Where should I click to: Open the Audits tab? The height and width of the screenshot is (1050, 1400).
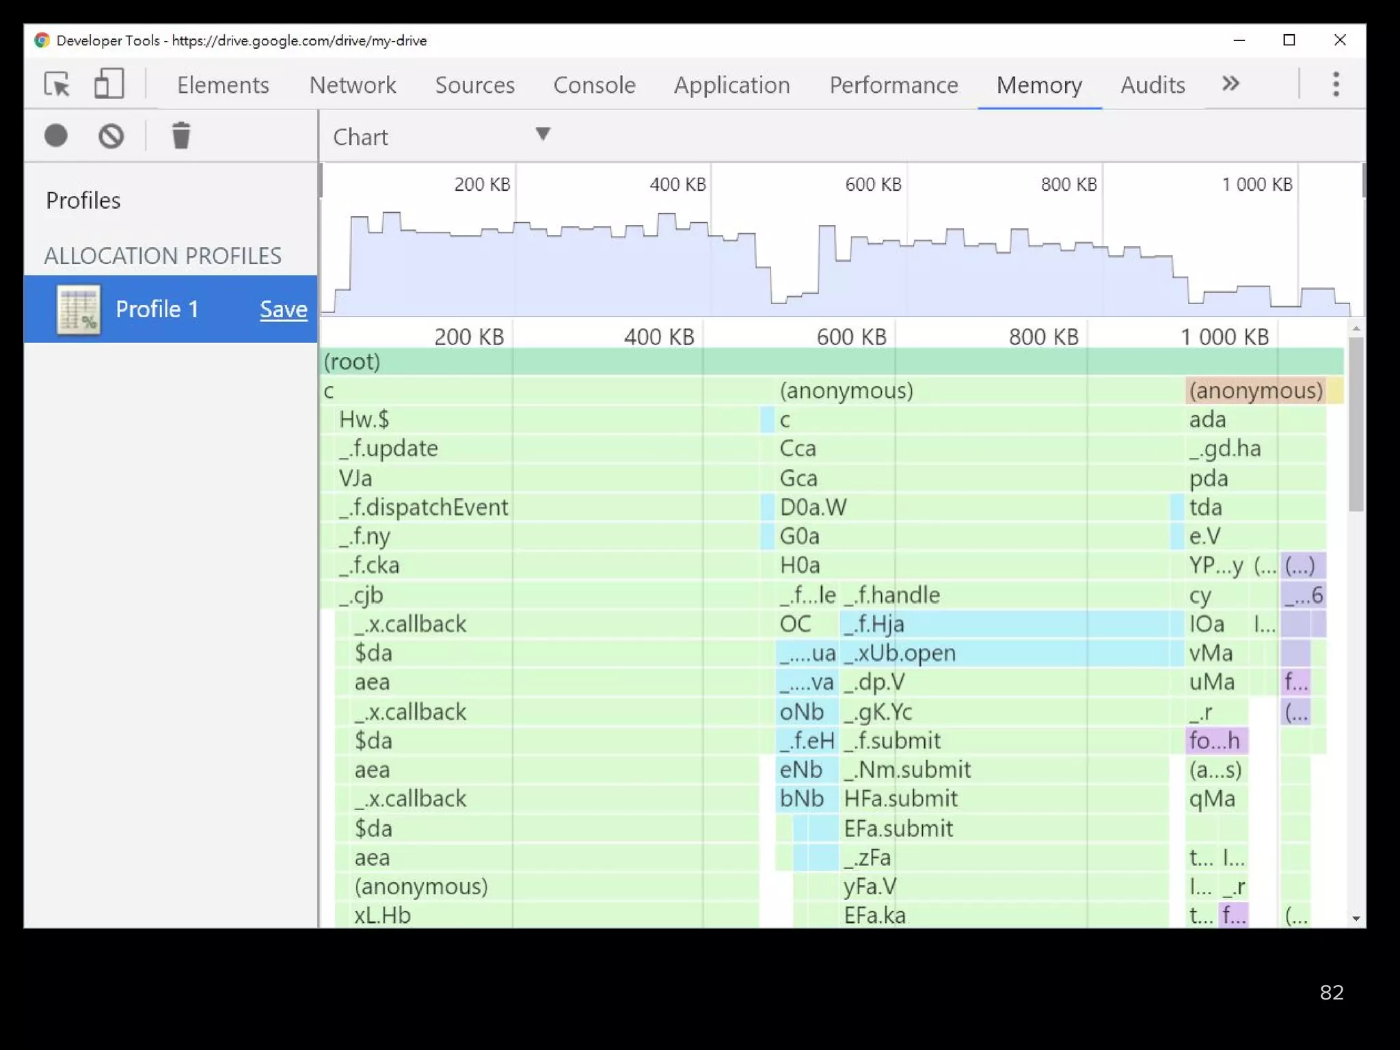pos(1153,85)
